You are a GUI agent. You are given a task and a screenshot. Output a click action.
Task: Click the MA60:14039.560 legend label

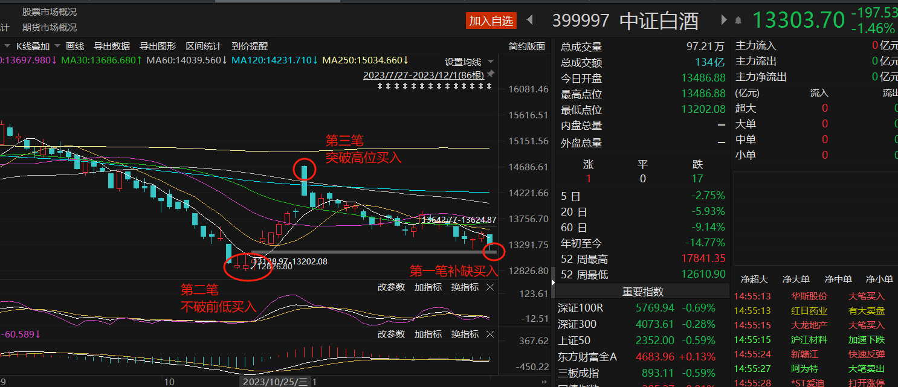(187, 60)
